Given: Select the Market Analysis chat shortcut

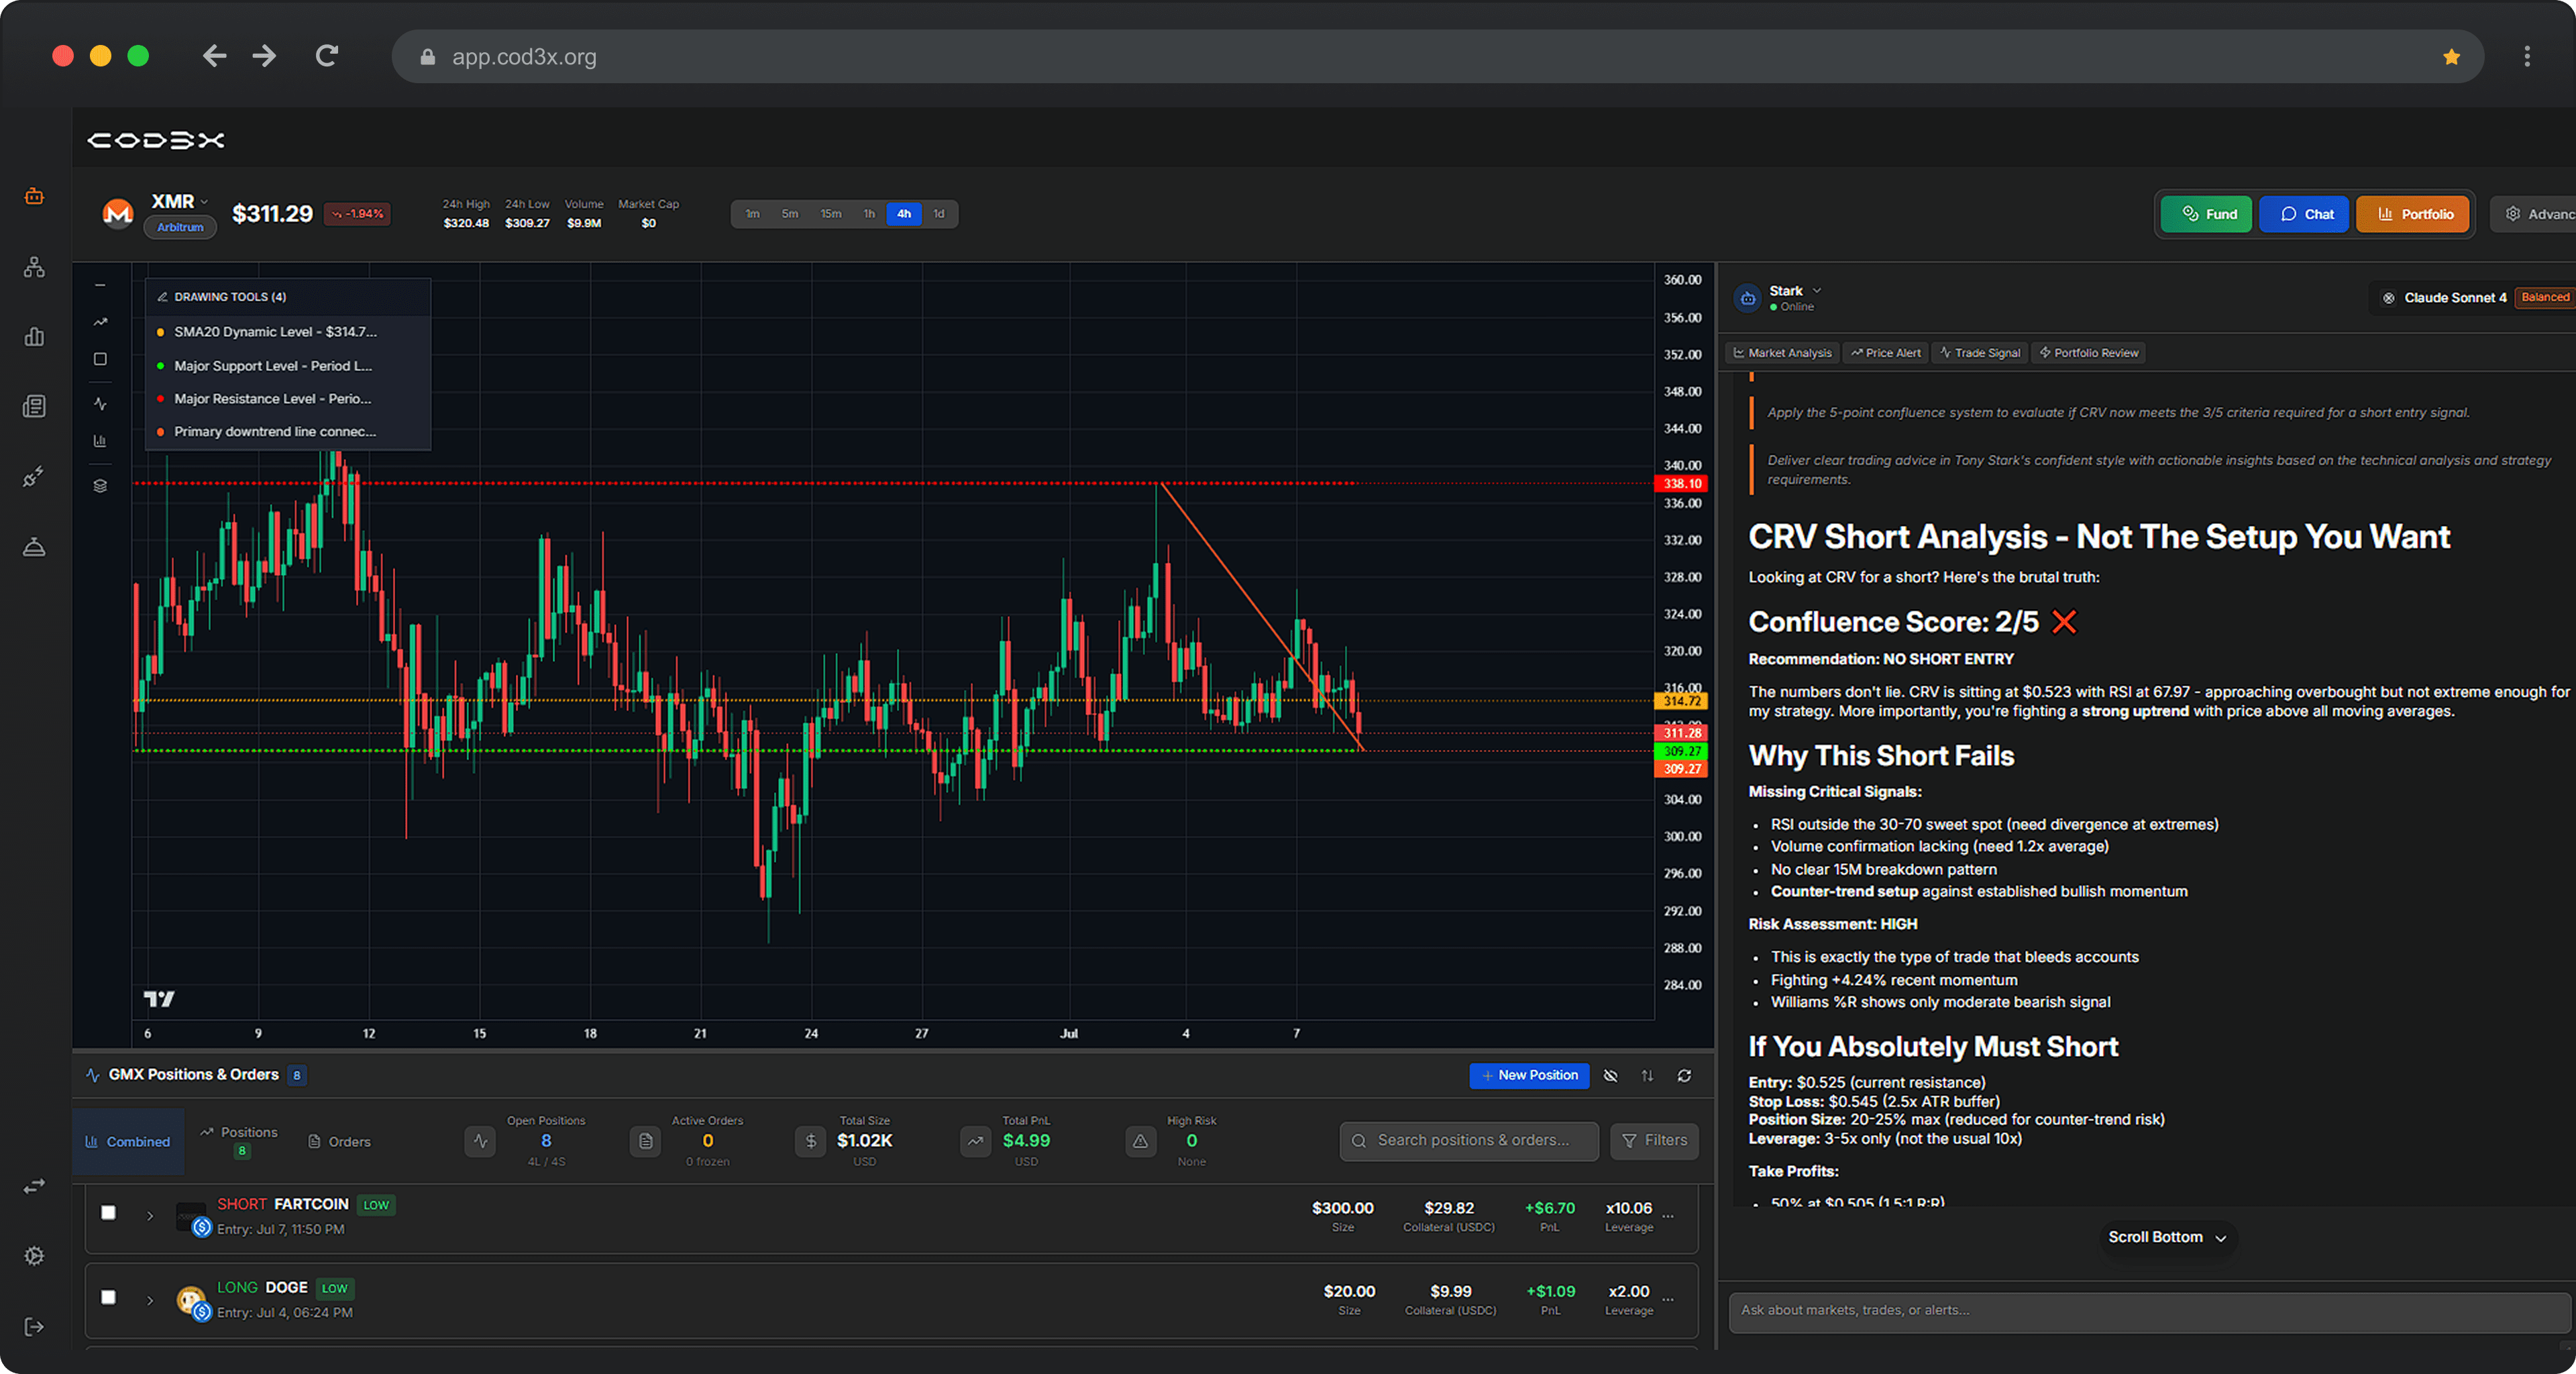Looking at the screenshot, I should (1781, 352).
